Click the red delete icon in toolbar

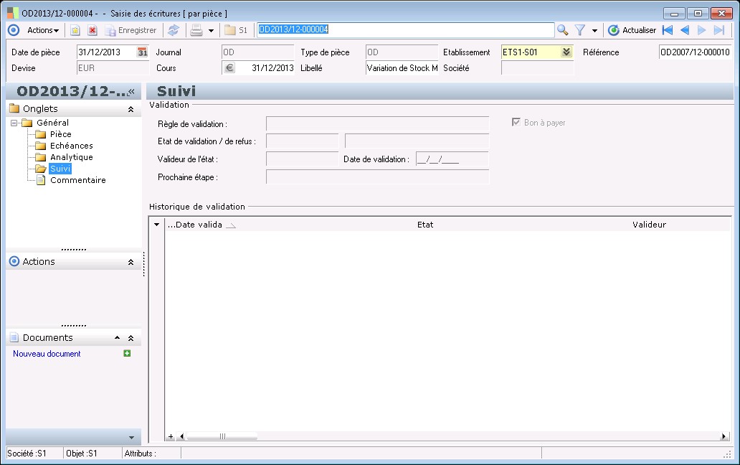pos(92,30)
